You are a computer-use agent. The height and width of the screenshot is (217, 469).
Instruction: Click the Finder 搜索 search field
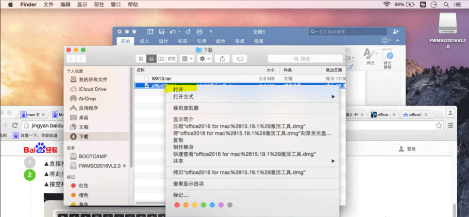[305, 59]
